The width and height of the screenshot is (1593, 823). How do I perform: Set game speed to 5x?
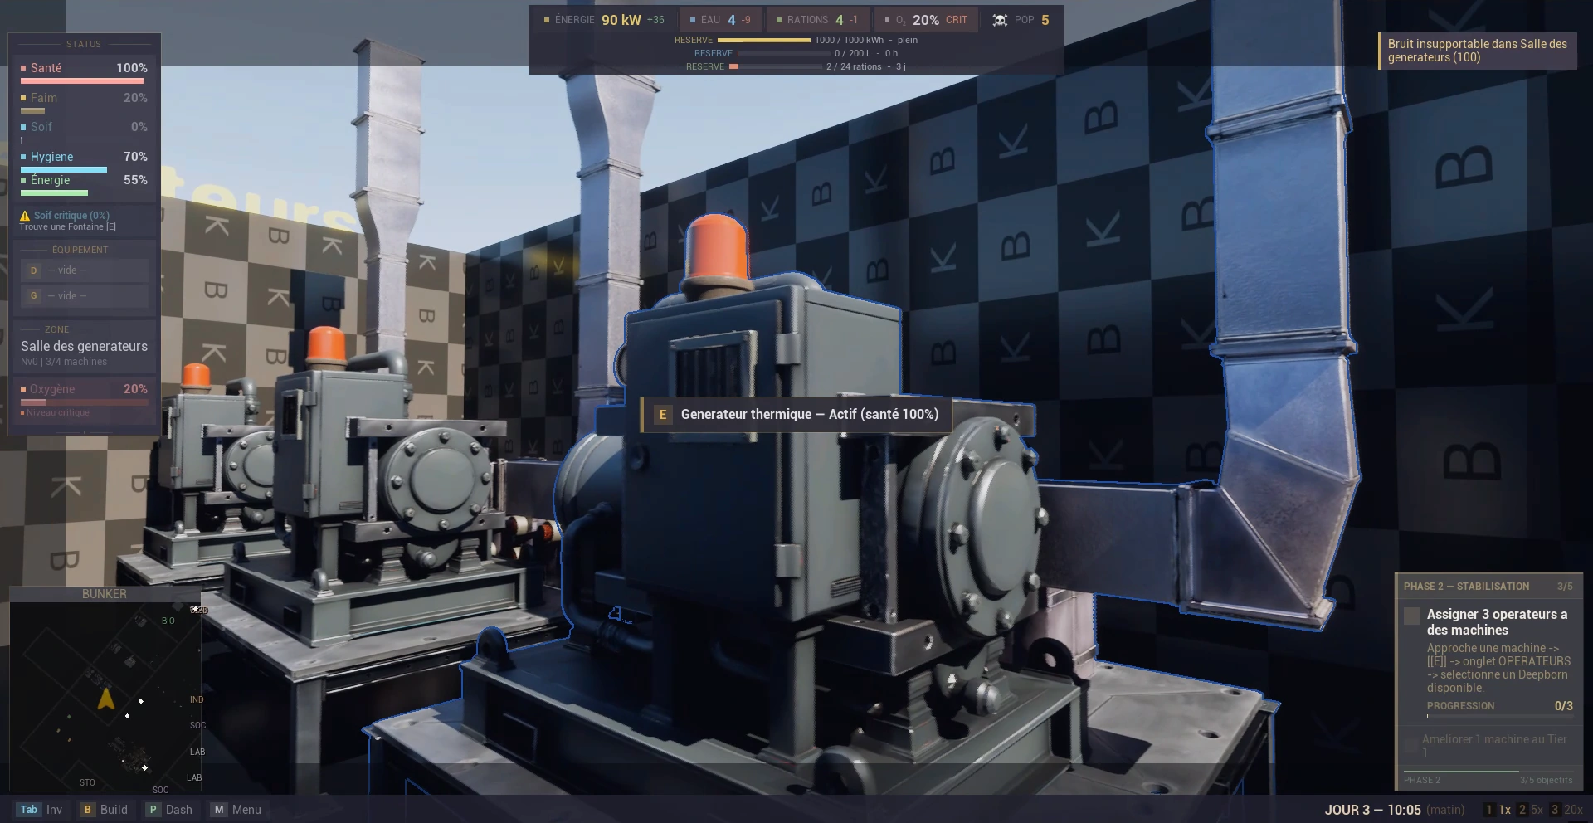click(x=1531, y=810)
